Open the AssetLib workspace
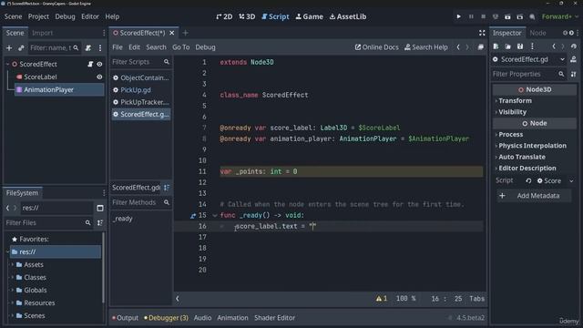 point(348,16)
